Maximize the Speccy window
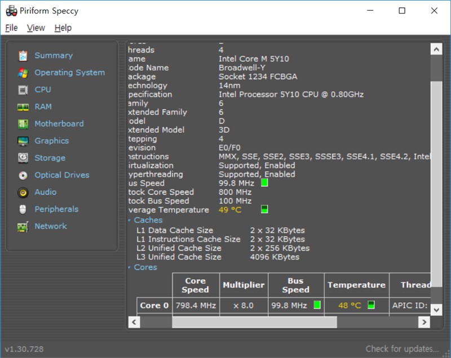Screen dimensions: 451x358 click(402, 11)
